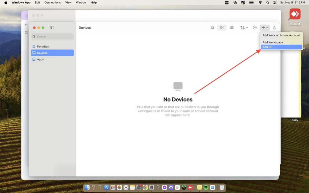Image resolution: width=309 pixels, height=193 pixels.
Task: Open Spotlight search in menu bar
Action: tap(268, 2)
